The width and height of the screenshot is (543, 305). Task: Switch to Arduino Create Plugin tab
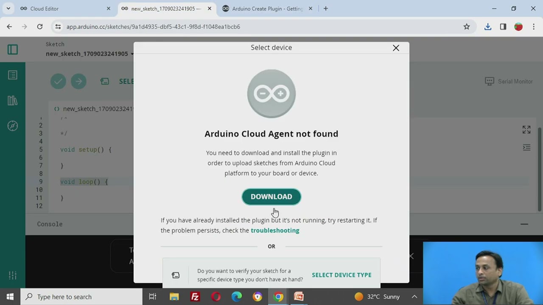pyautogui.click(x=267, y=8)
